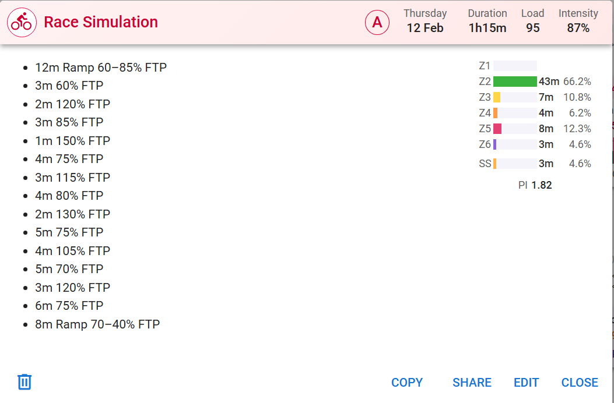Select the 12m Ramp 60–85% FTP step

point(101,68)
